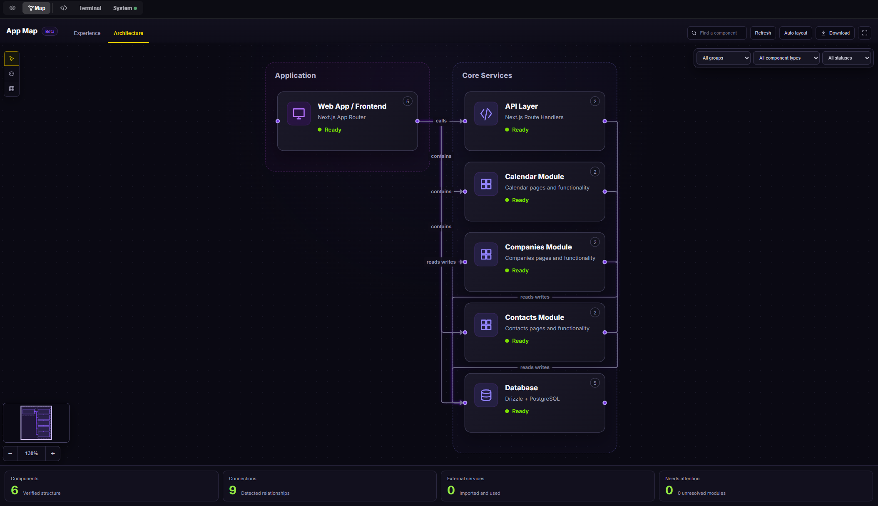
Task: Open the All component types dropdown
Action: click(x=786, y=58)
